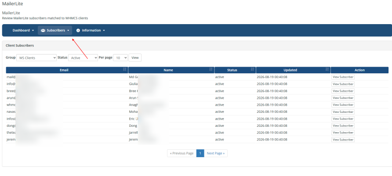
Task: View Subscriber for the arun@ row
Action: [x=343, y=98]
